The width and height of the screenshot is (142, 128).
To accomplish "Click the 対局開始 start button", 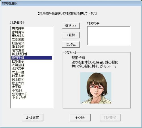I will pos(110,117).
